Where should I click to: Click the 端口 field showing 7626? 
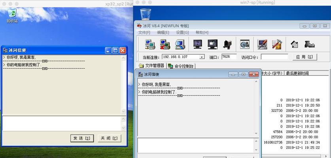[x=229, y=57]
